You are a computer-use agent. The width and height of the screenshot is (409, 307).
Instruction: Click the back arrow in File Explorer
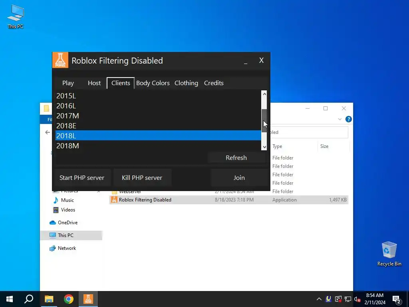click(48, 132)
